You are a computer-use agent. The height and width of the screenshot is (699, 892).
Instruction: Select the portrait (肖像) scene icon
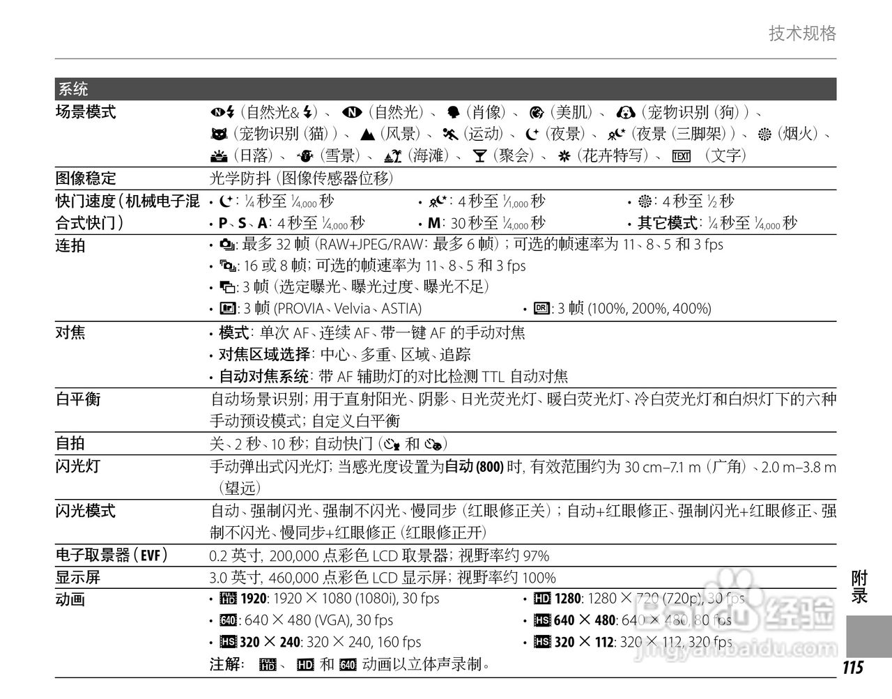(x=454, y=112)
